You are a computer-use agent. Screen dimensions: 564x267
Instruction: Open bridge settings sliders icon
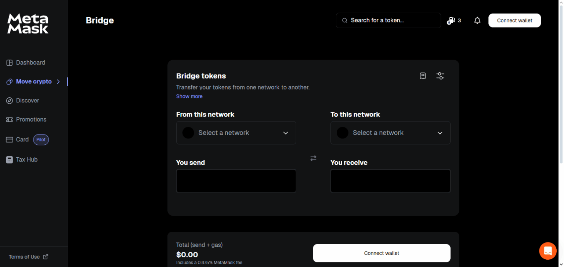point(440,76)
